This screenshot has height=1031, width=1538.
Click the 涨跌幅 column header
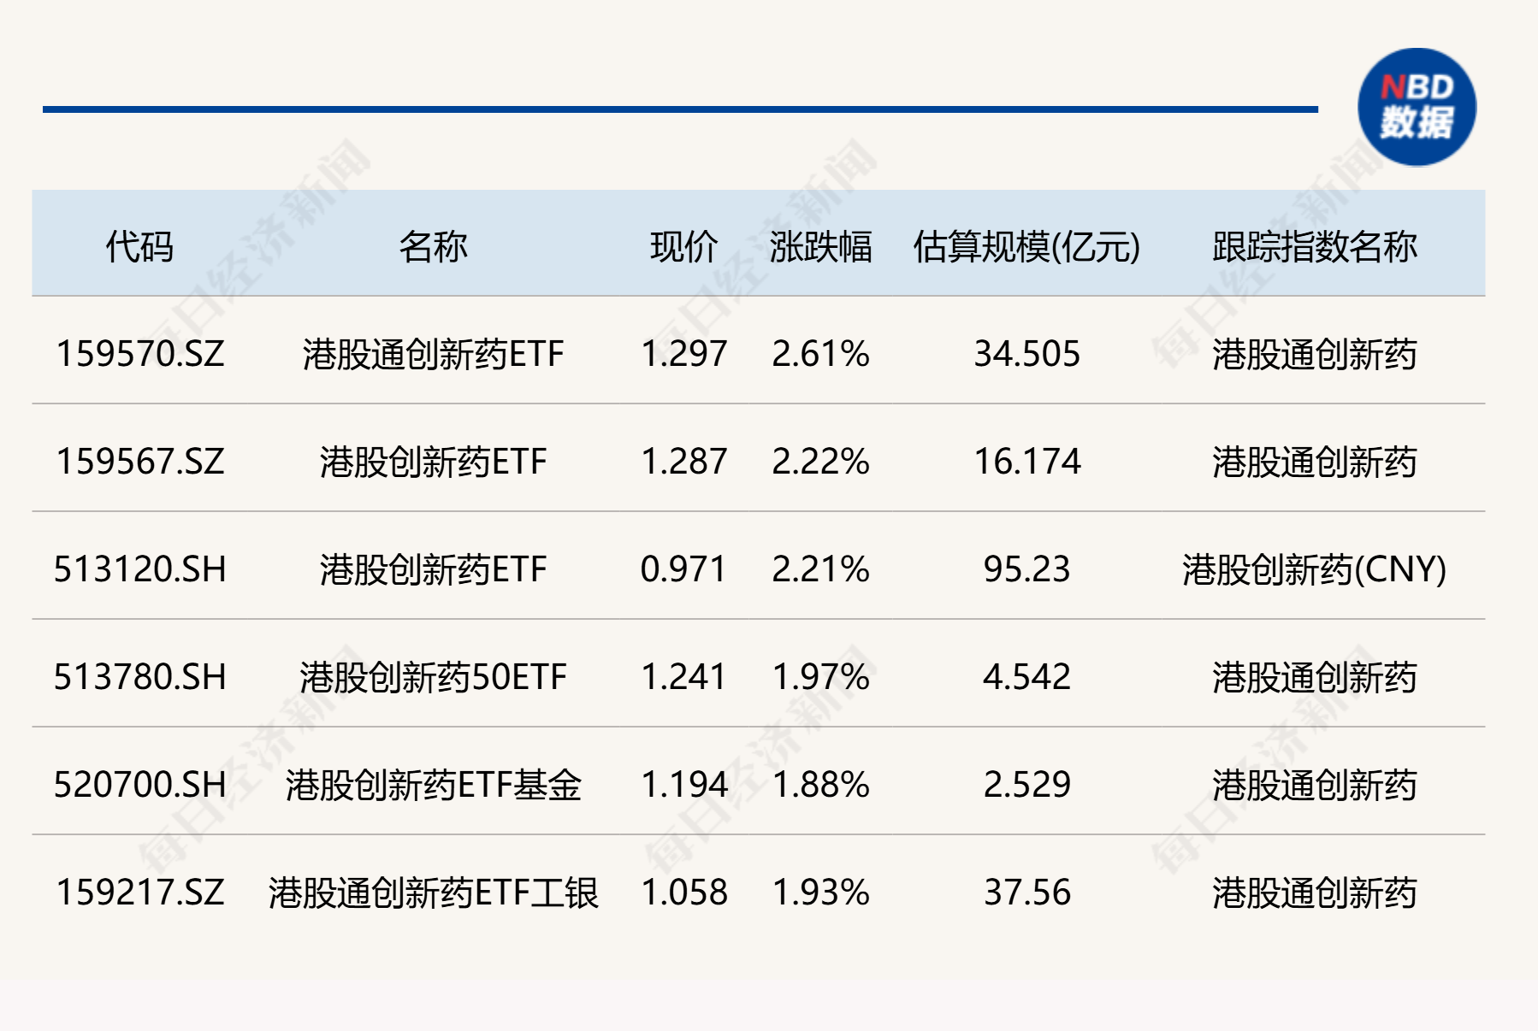pos(820,247)
